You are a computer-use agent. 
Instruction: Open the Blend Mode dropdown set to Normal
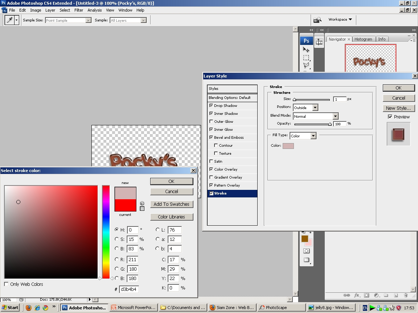tap(316, 116)
